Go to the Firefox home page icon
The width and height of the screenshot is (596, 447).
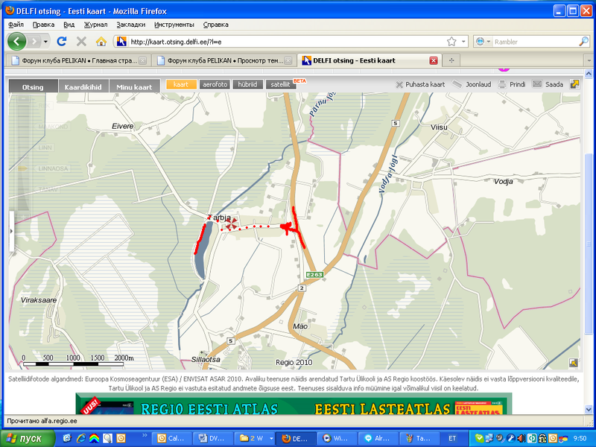pyautogui.click(x=101, y=41)
